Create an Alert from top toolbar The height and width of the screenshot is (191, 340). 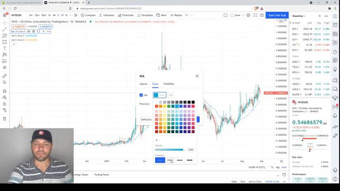(x=161, y=15)
